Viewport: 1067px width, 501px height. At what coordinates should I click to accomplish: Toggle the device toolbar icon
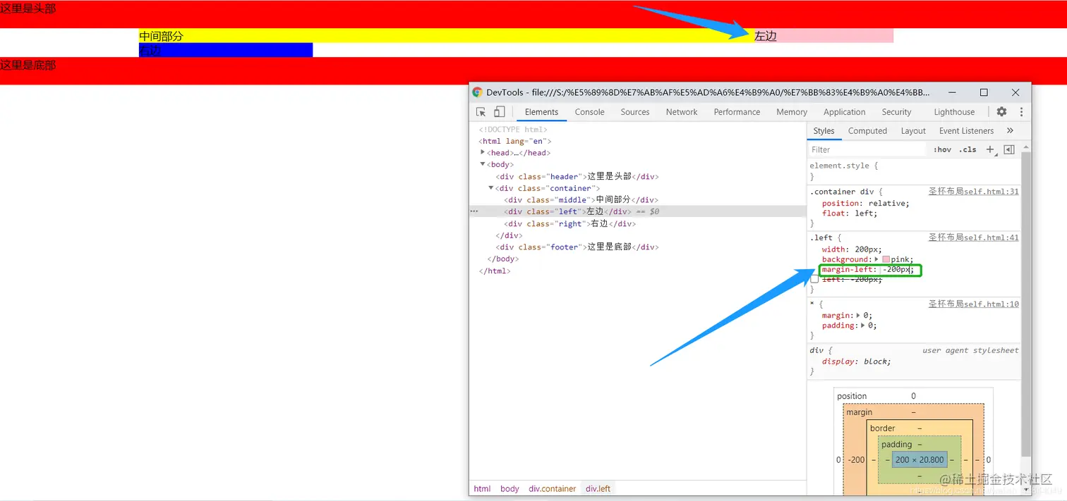[499, 112]
